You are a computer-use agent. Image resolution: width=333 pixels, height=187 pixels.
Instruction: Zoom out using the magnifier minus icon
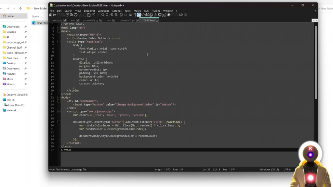[x=116, y=15]
